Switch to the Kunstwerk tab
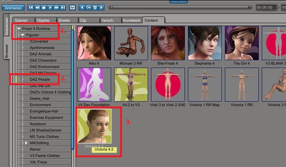286x167 pixels. tap(132, 20)
